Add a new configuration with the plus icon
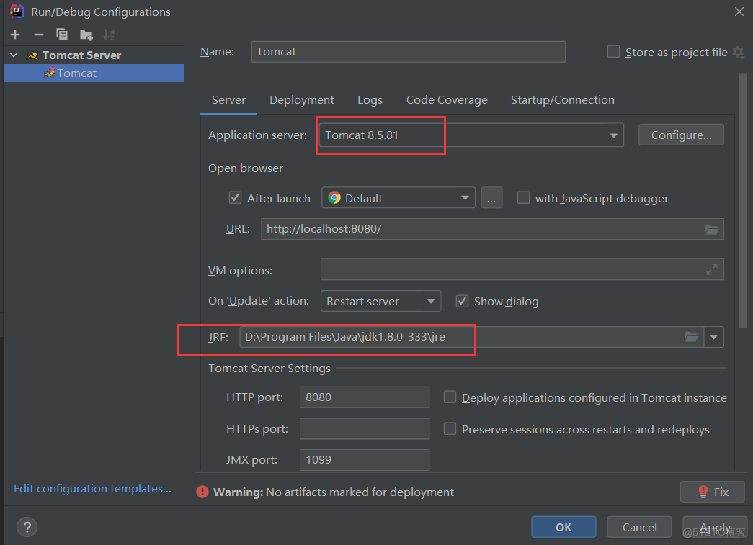The width and height of the screenshot is (753, 545). (x=15, y=35)
